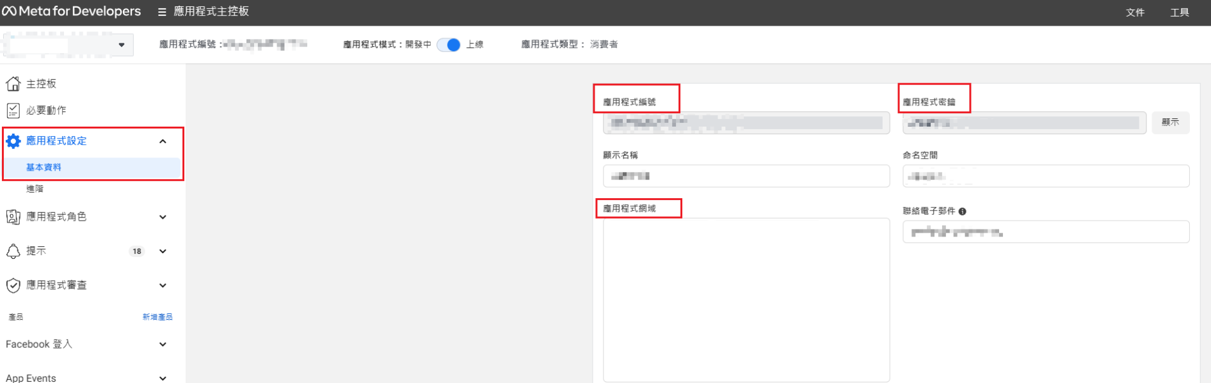Open the 工具 menu

click(1180, 13)
